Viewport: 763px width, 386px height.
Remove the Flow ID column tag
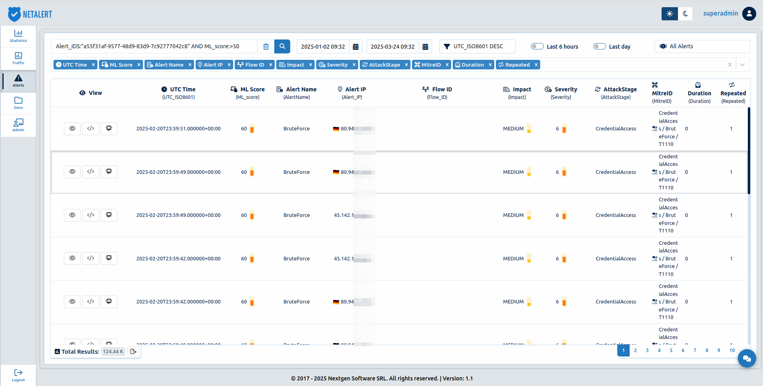(x=271, y=65)
